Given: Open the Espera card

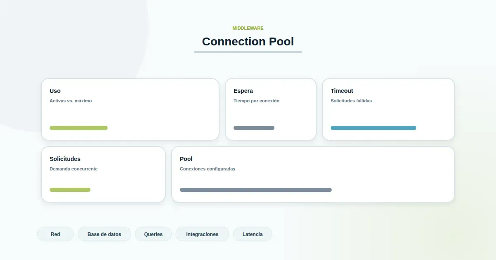Looking at the screenshot, I should tap(271, 109).
